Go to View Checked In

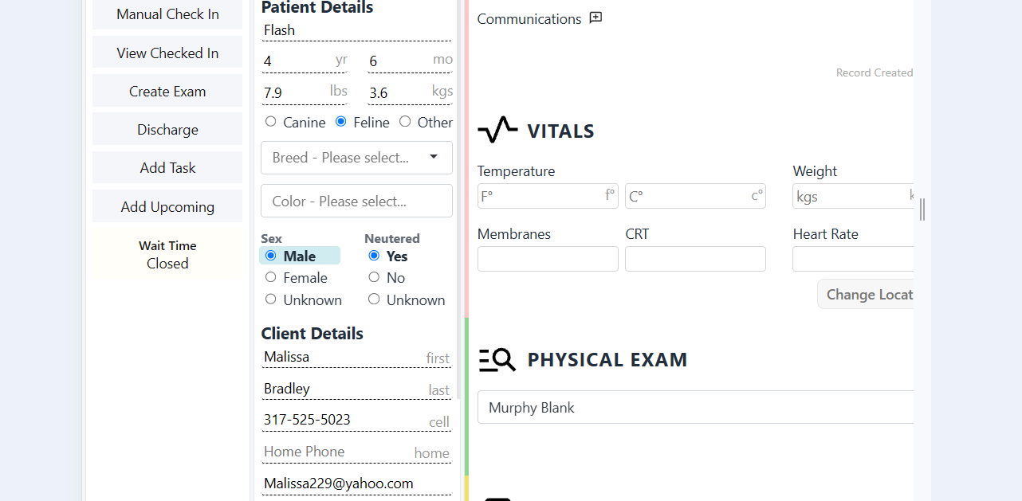pos(167,53)
